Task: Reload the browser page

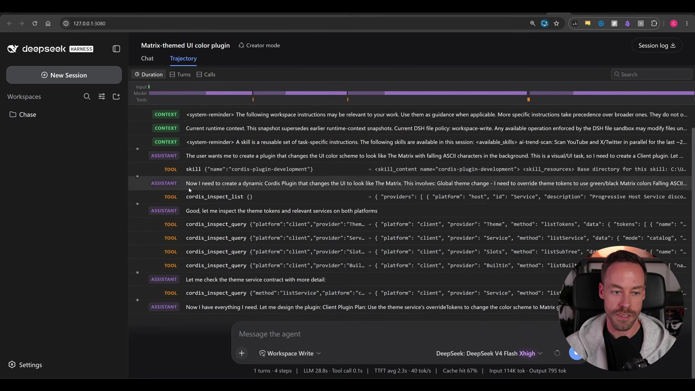Action: click(35, 24)
